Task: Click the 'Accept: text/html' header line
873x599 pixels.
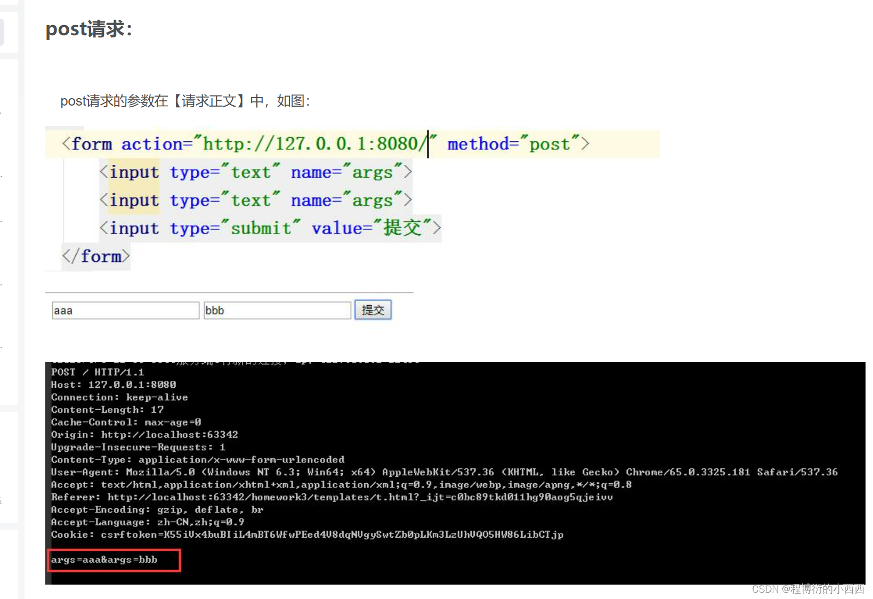Action: [x=341, y=485]
